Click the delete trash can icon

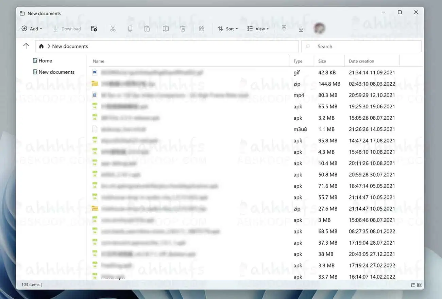183,29
